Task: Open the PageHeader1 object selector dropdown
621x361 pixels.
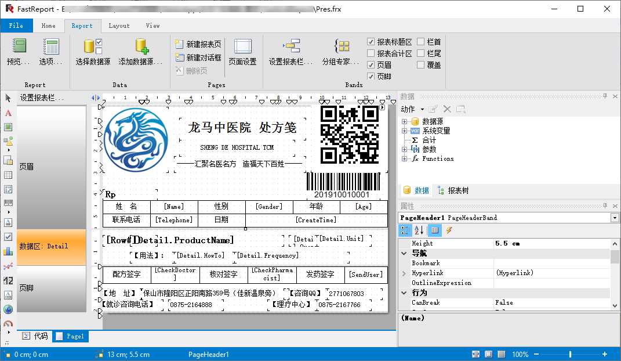Action: pos(614,218)
